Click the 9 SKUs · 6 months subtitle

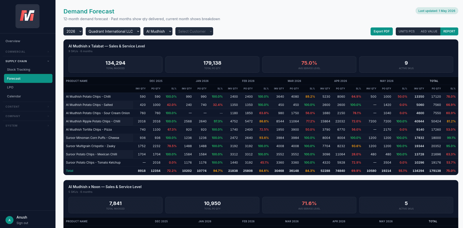pos(80,51)
